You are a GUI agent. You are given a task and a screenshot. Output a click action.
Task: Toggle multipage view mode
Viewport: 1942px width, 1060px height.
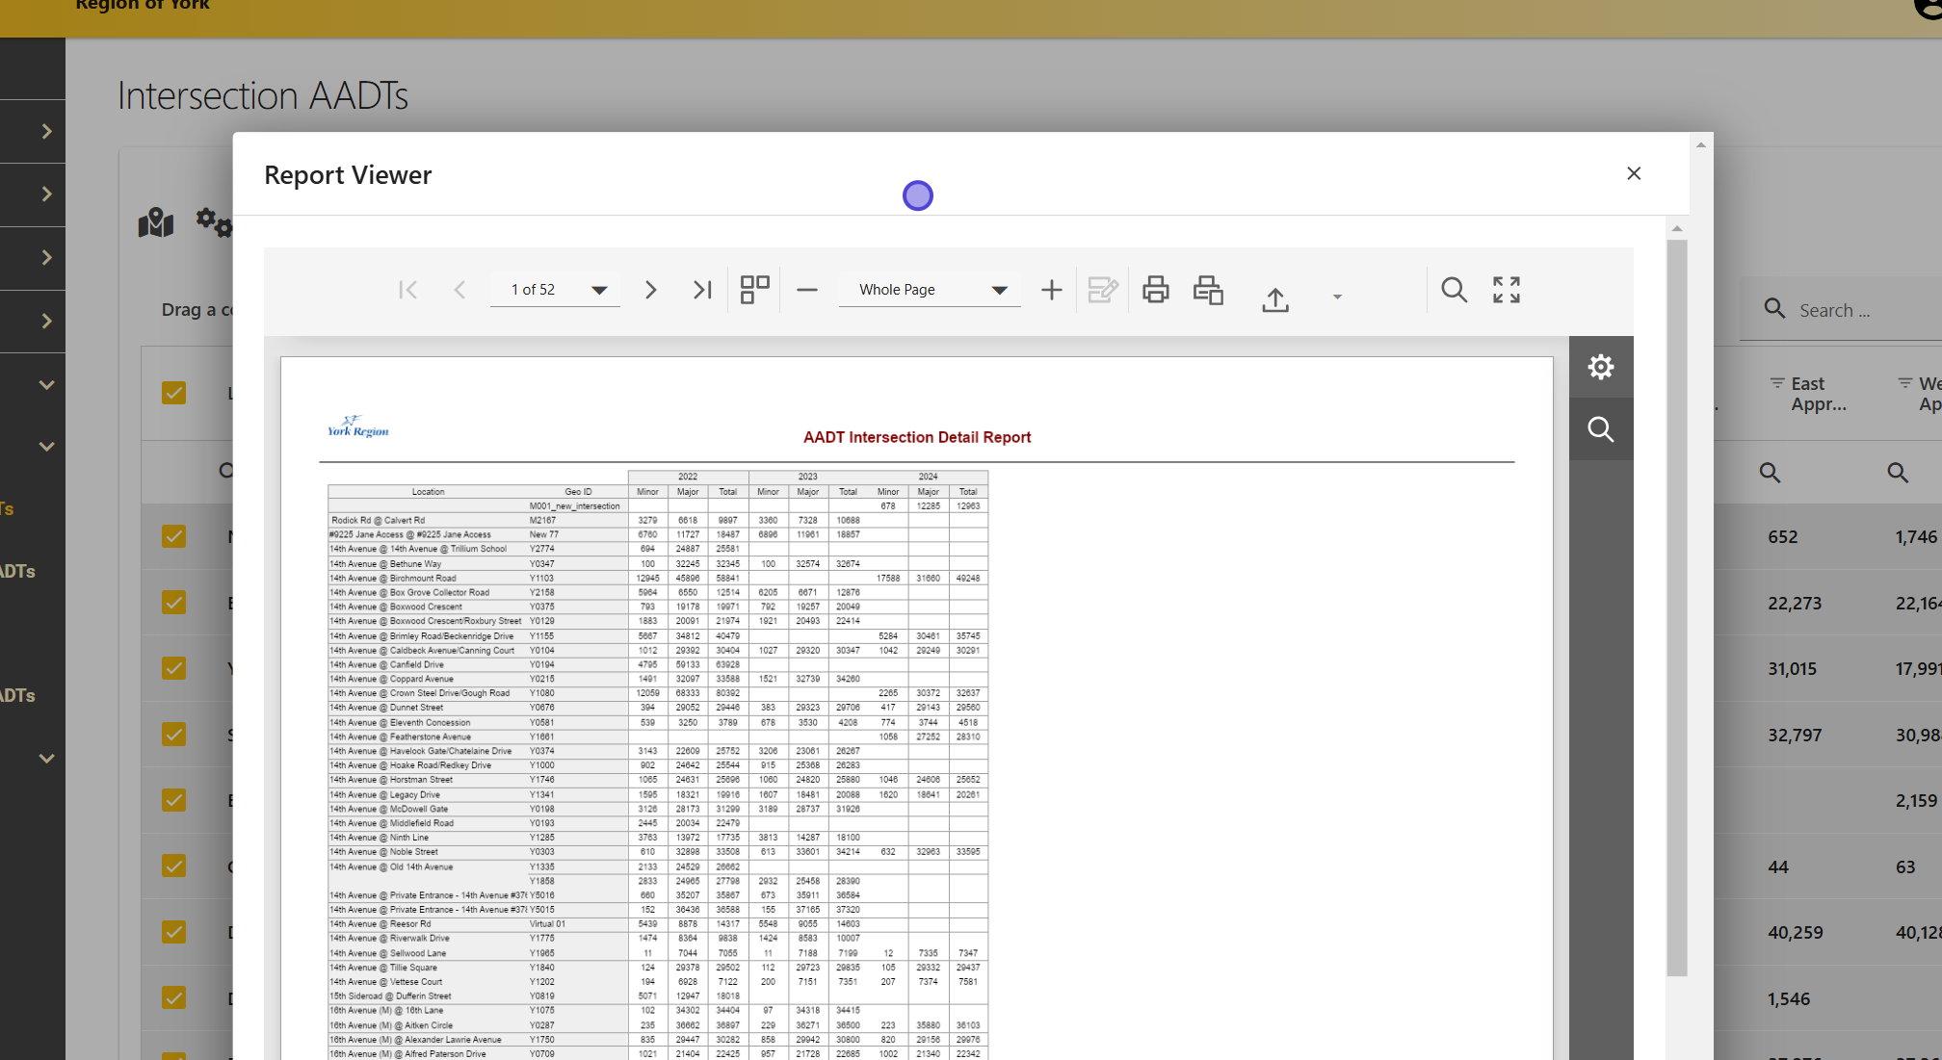[x=754, y=290]
